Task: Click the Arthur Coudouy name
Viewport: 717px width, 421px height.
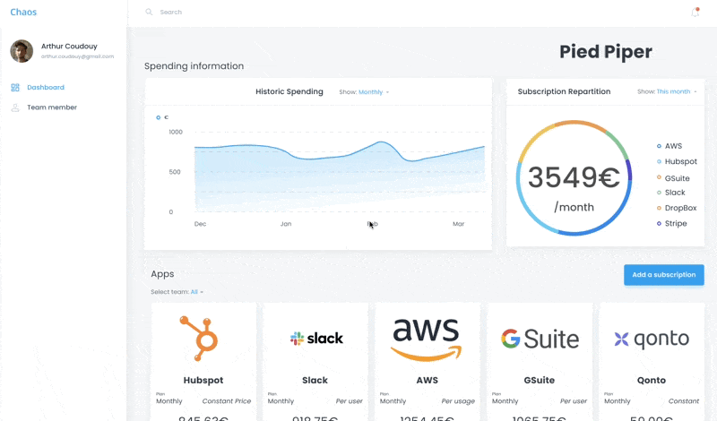Action: (69, 47)
